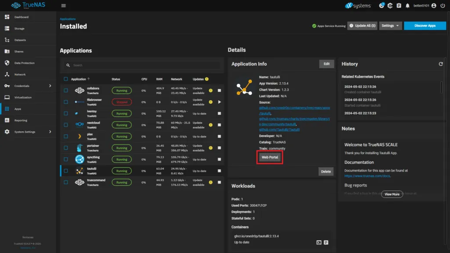Viewport: 450px width, 253px height.
Task: Open the Settings dropdown menu
Action: (x=390, y=25)
